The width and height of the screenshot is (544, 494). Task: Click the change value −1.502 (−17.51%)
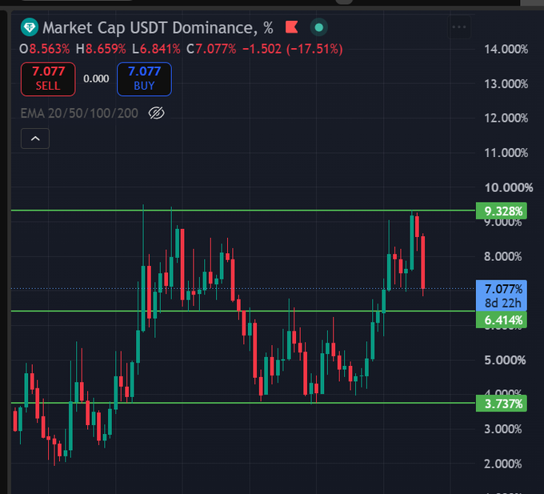(x=293, y=49)
